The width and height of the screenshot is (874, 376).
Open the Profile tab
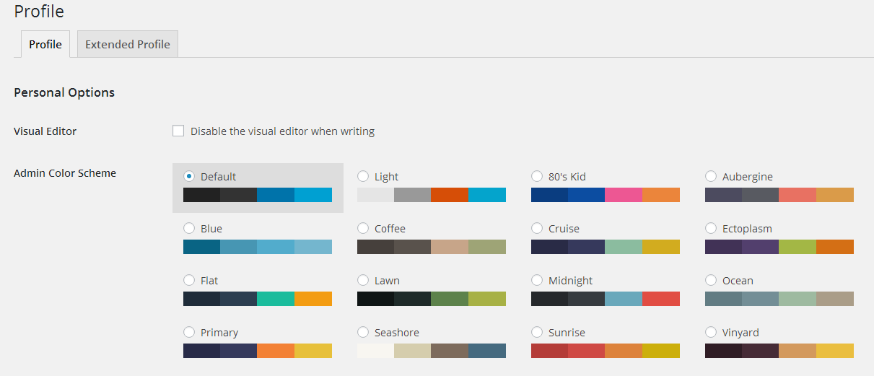pos(45,44)
